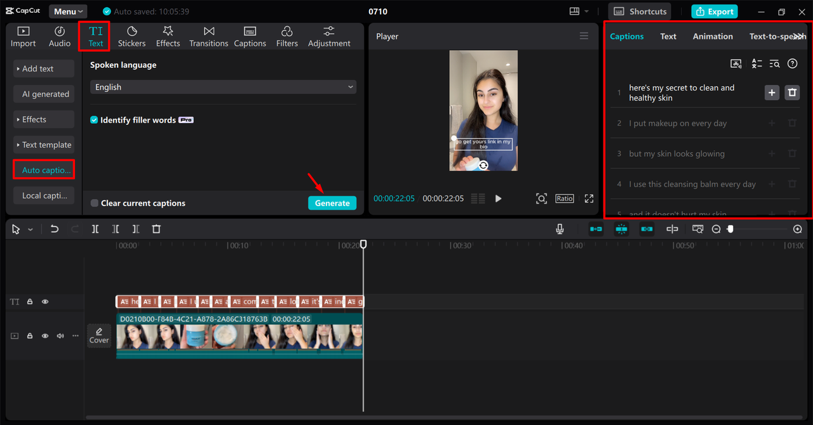Click the undo arrow in timeline toolbar
Image resolution: width=813 pixels, height=425 pixels.
pos(55,229)
